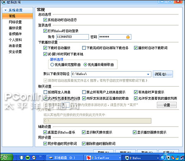
Task: Open the IrfanView taskbar group
Action: coord(103,158)
